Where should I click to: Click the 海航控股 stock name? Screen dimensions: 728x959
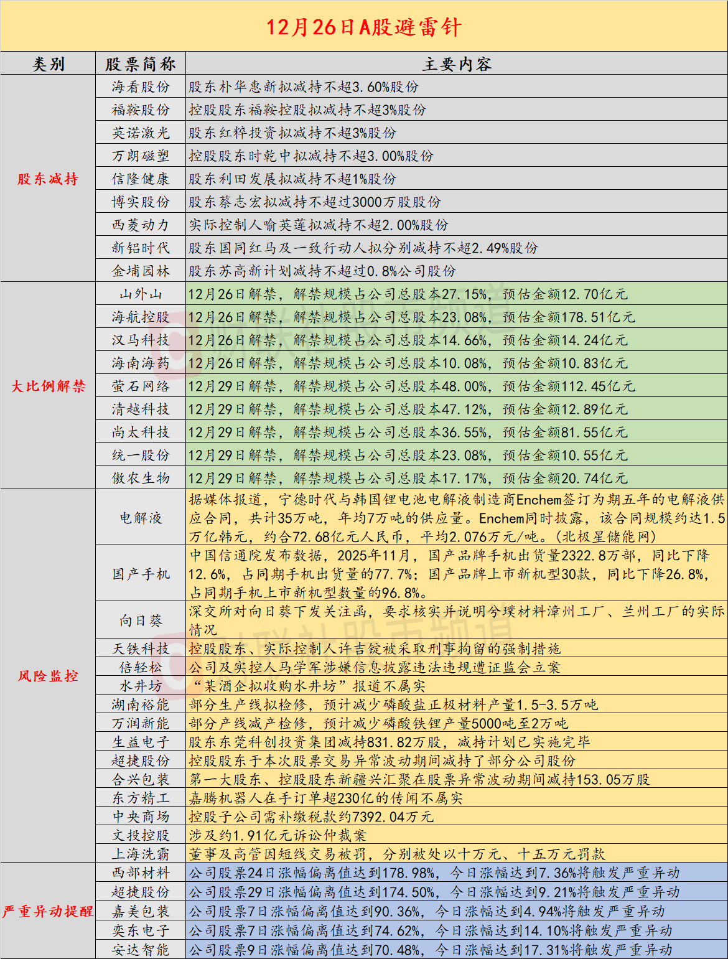point(141,317)
